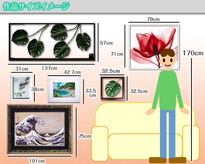The width and height of the screenshot is (205, 164).
Task: Click the 32.5cm height label beside leaf frame
Action: [139, 91]
